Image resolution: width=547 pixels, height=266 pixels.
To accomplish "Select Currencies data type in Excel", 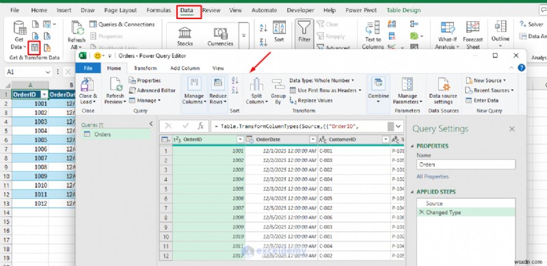I will (x=220, y=36).
